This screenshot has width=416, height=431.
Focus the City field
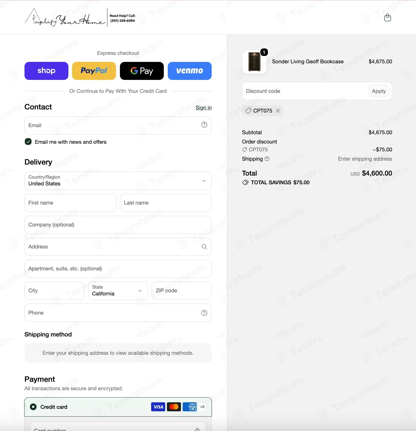pyautogui.click(x=54, y=291)
